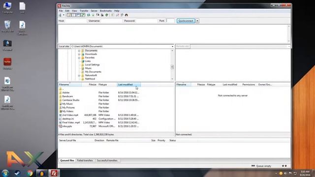
Task: Click the Final Video .mp4 file icon
Action: tap(60, 122)
